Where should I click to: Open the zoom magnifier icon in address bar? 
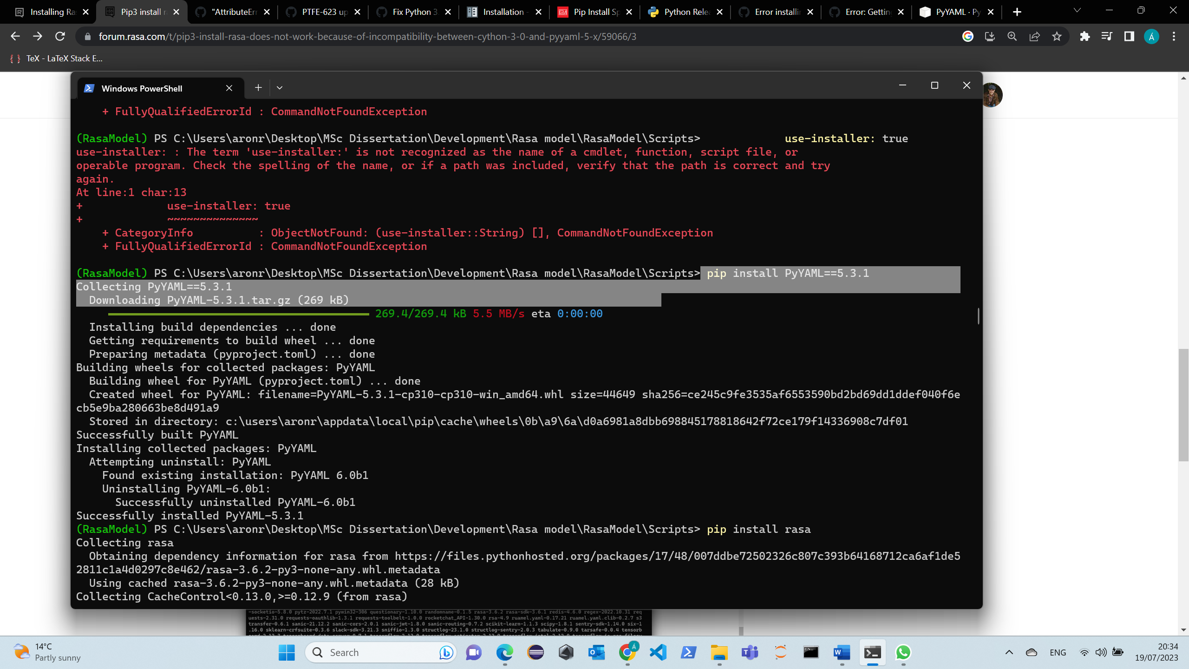coord(1012,36)
